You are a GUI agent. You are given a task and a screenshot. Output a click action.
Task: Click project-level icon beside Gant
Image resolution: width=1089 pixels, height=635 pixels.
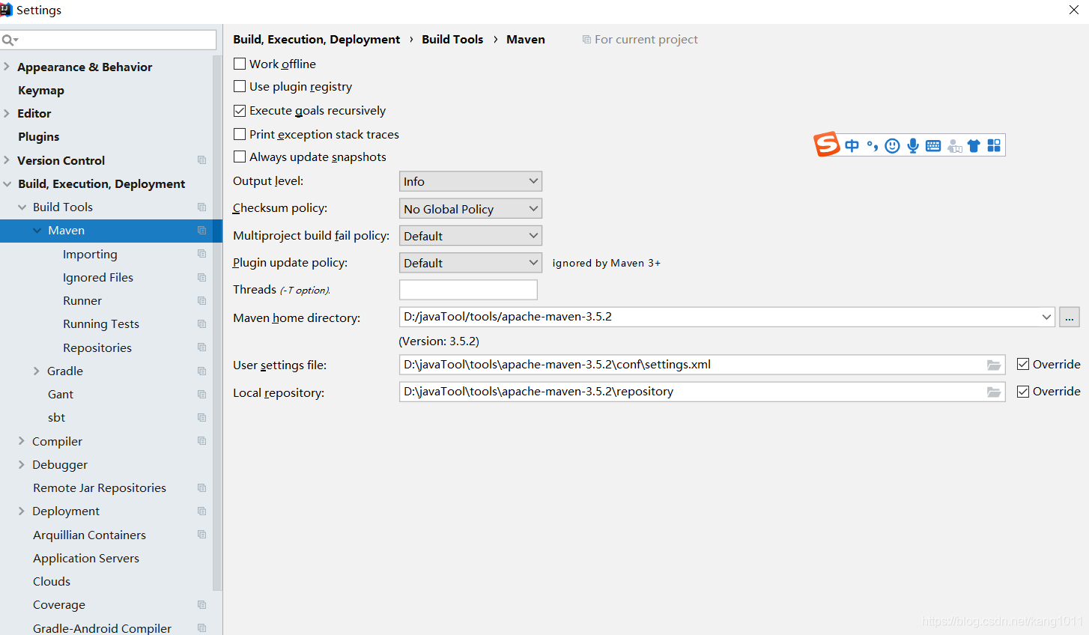pyautogui.click(x=201, y=394)
